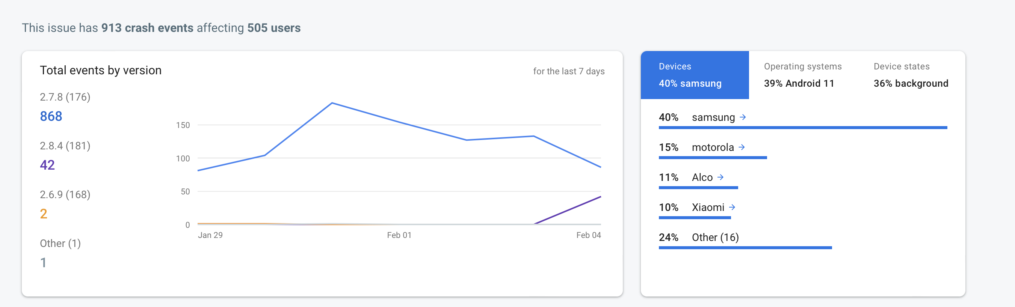Select the Devices tab
This screenshot has width=1015, height=307.
tap(694, 75)
